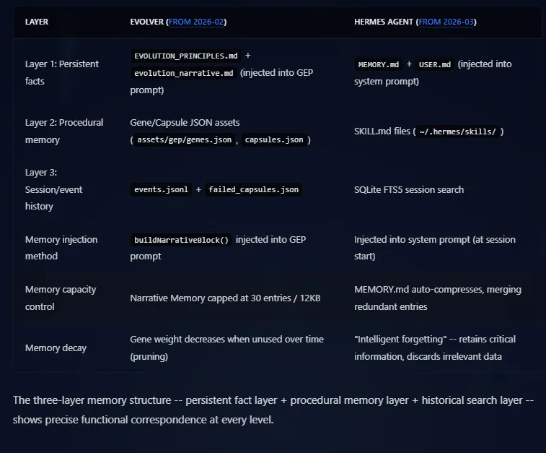Click the Memory decay row label
This screenshot has width=546, height=453.
(56, 348)
